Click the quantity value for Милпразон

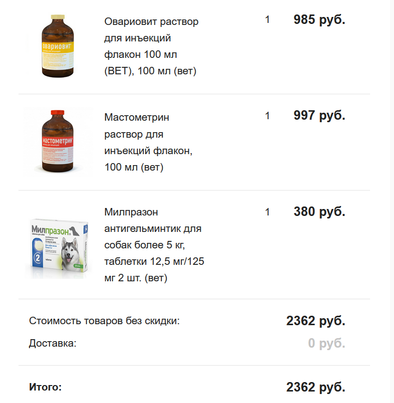pos(267,212)
